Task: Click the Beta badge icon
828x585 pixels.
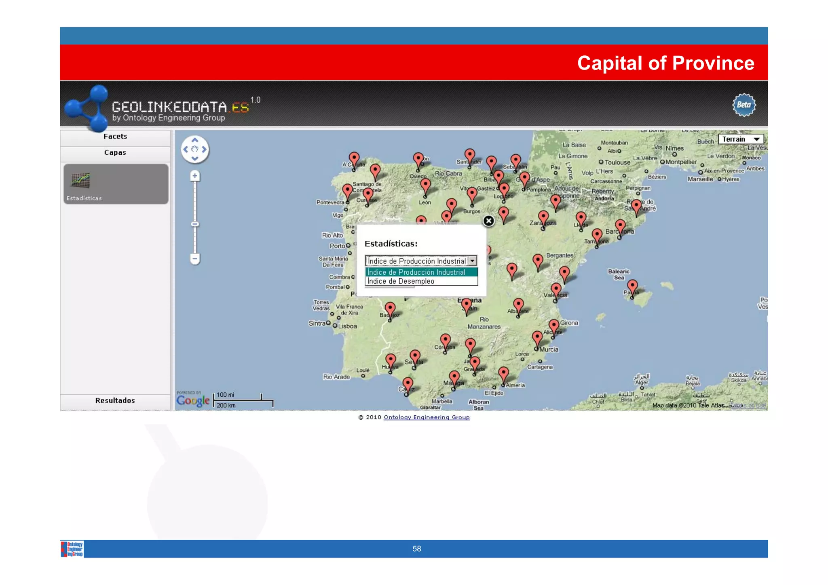Action: click(744, 105)
